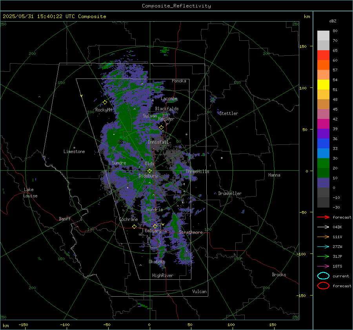
Task: Click yellow diamond marker above Calgary label
Action: point(155,226)
